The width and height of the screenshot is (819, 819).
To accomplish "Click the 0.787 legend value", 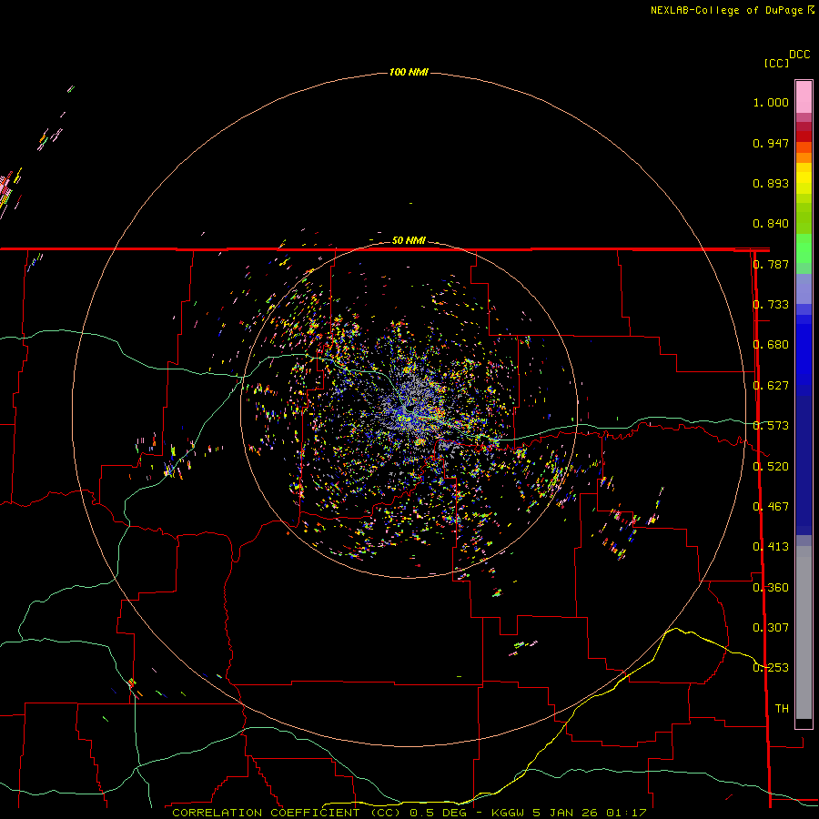I will [x=771, y=264].
